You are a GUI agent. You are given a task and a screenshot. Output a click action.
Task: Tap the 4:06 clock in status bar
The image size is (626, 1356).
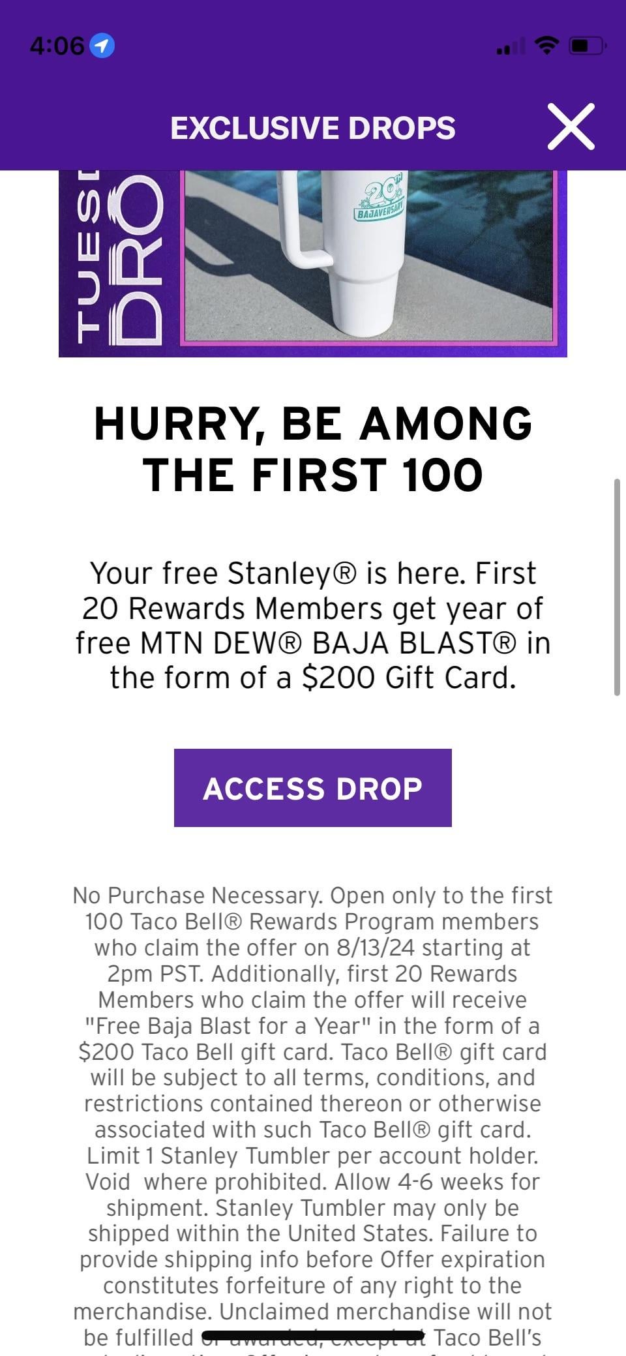[x=57, y=46]
